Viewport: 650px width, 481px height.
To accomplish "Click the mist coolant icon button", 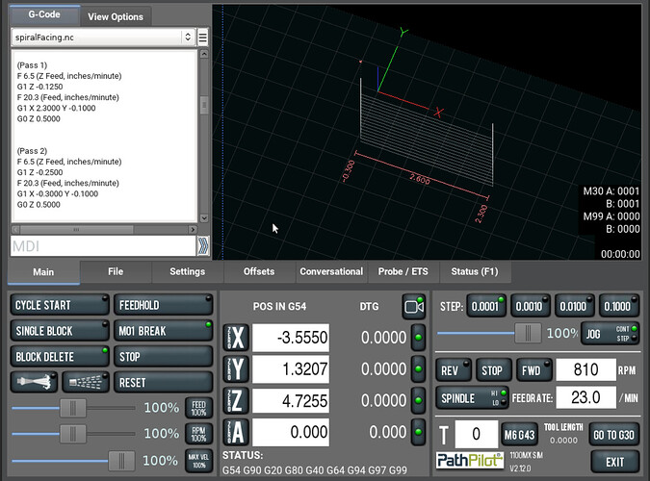I will point(86,382).
